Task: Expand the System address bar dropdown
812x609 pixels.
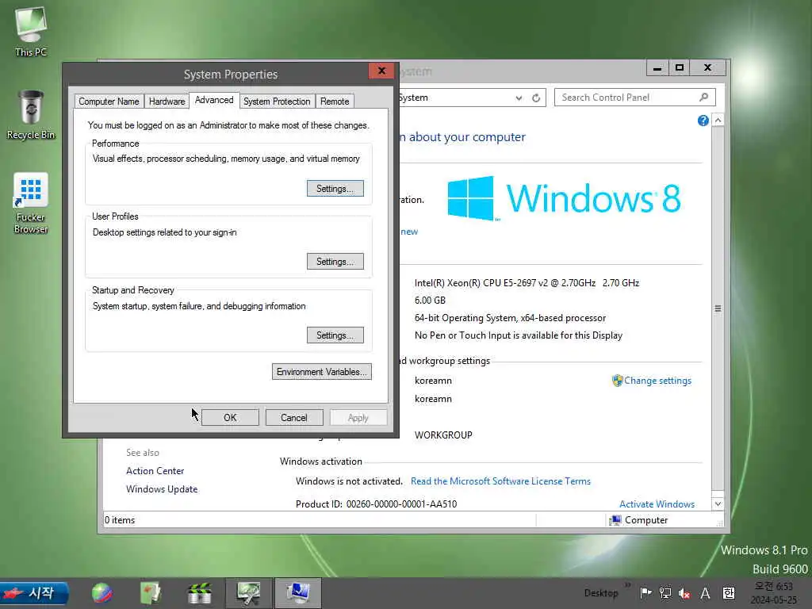Action: pyautogui.click(x=519, y=98)
